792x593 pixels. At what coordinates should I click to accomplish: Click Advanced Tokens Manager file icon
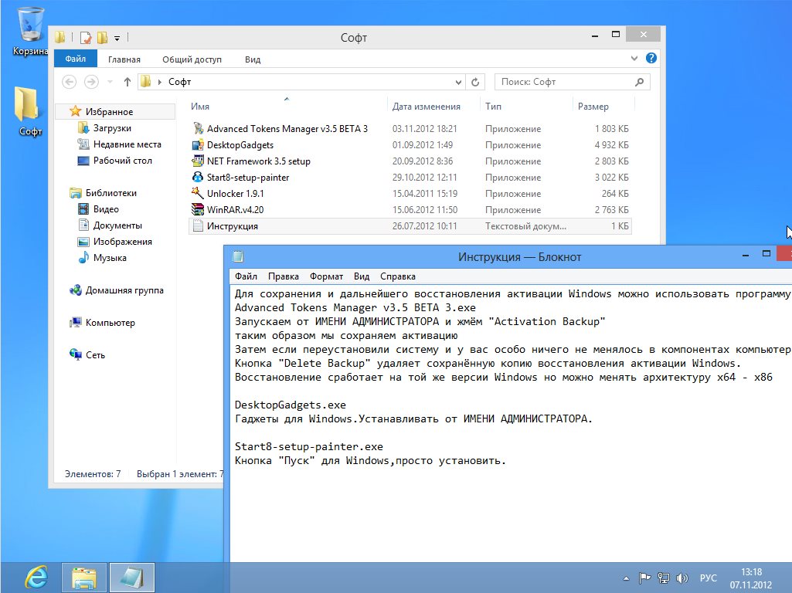coord(198,129)
